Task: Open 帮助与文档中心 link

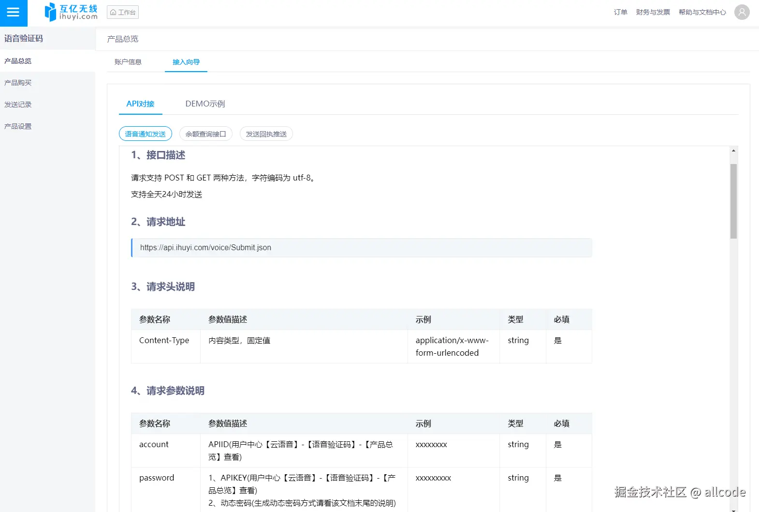Action: [x=702, y=12]
